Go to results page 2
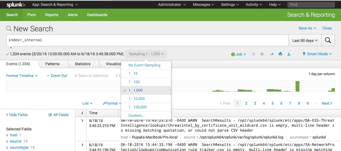 (246, 103)
